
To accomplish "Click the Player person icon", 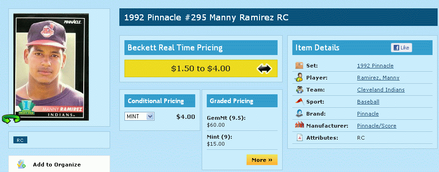I will pyautogui.click(x=299, y=78).
